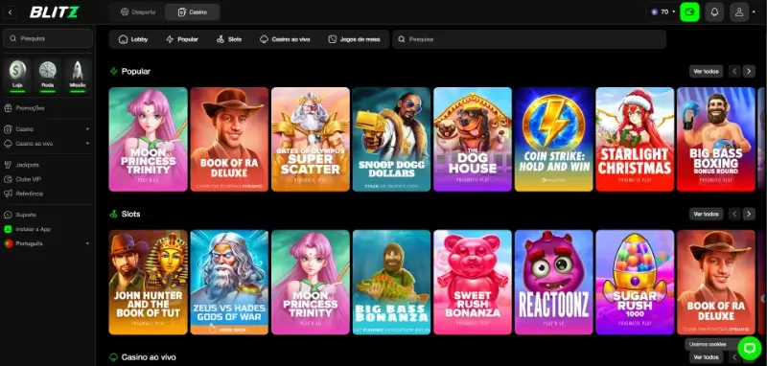Open the user profile icon
The width and height of the screenshot is (767, 366).
click(738, 12)
